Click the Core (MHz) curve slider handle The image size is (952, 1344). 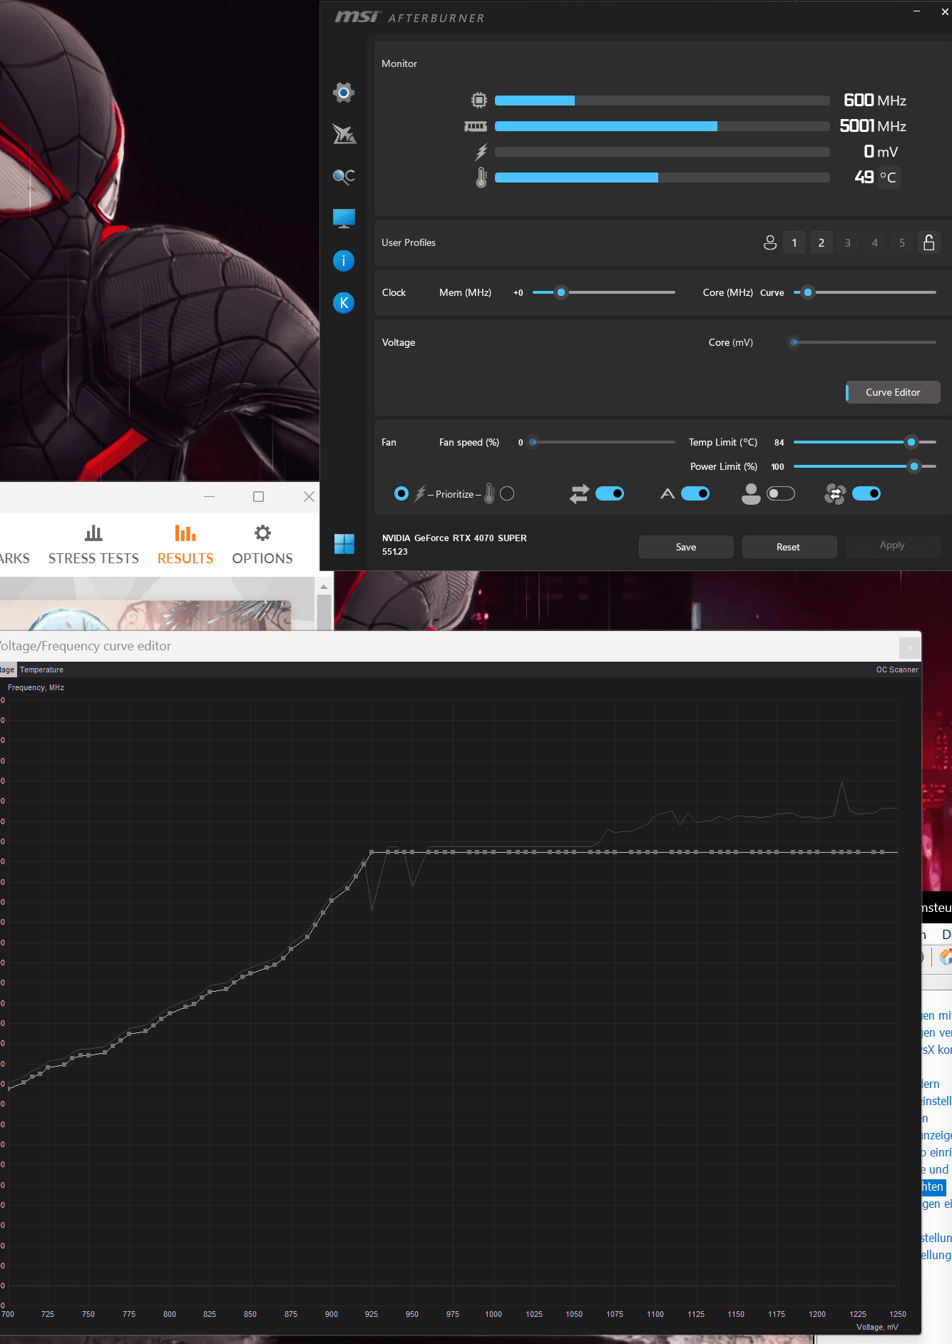point(808,292)
